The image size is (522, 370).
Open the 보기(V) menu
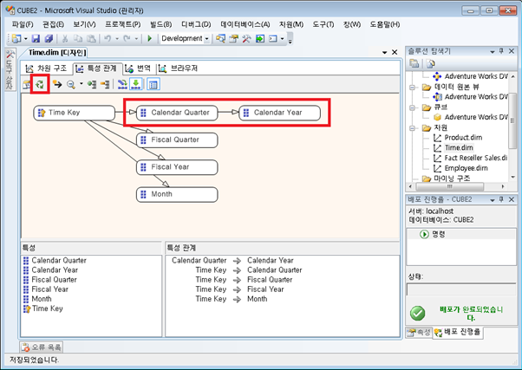pyautogui.click(x=85, y=24)
